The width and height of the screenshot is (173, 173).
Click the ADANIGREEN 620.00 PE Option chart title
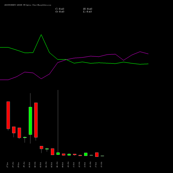28,5
